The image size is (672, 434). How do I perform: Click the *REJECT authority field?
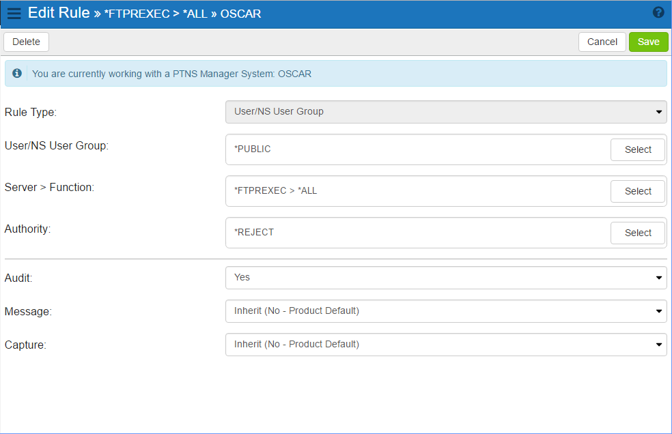[418, 232]
